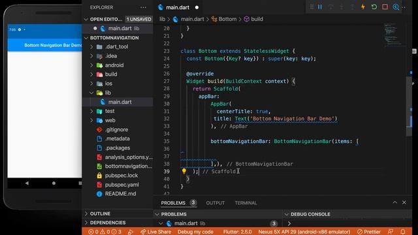Click the Flutter: 2.5.0 version indicator
The image size is (418, 235).
(237, 232)
